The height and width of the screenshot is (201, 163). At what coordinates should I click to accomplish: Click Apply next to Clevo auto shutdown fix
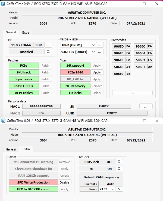(x=65, y=169)
